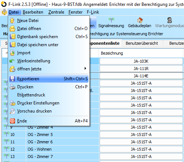Switch to the Benutzerübersicht tab
184x162 pixels.
(142, 43)
